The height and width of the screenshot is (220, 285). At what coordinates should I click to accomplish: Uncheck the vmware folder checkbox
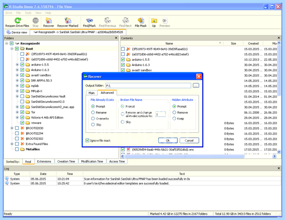22,123
